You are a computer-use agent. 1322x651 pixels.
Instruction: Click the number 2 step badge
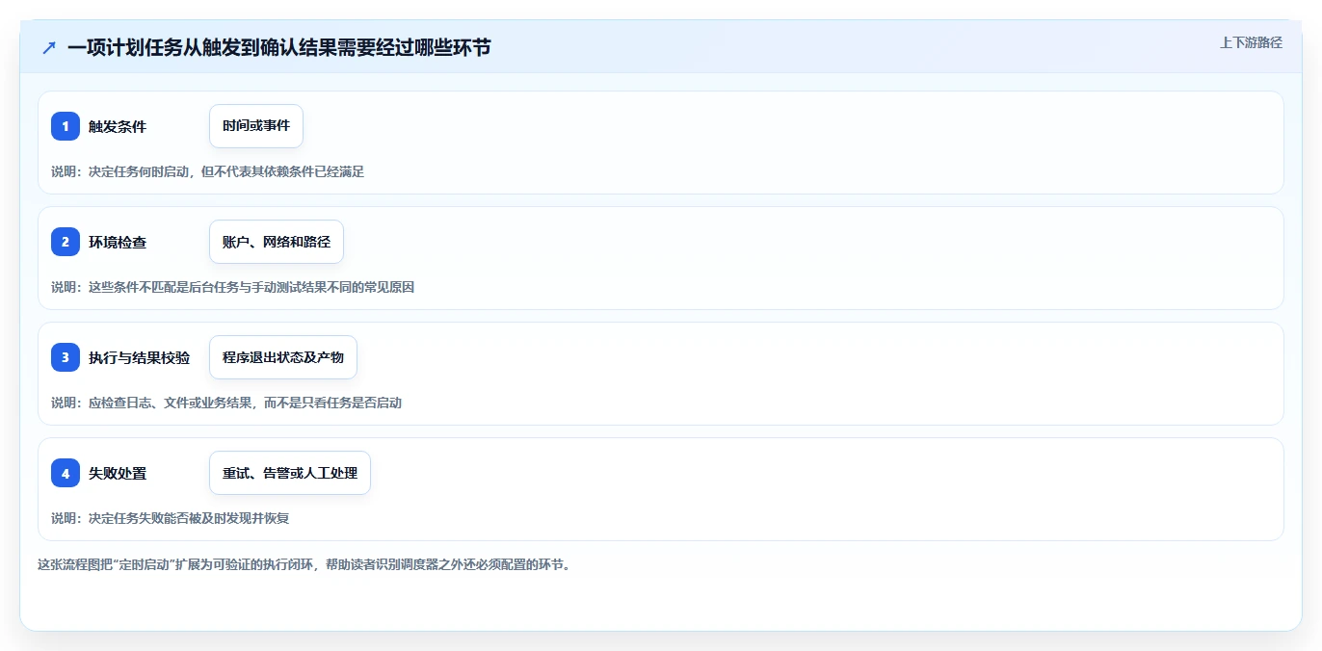click(66, 242)
